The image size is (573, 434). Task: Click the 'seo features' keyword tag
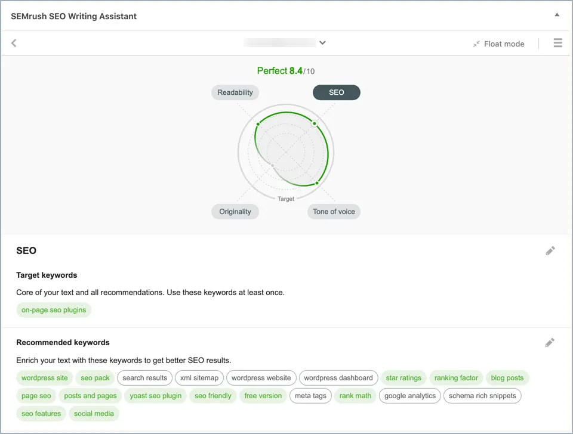(41, 414)
